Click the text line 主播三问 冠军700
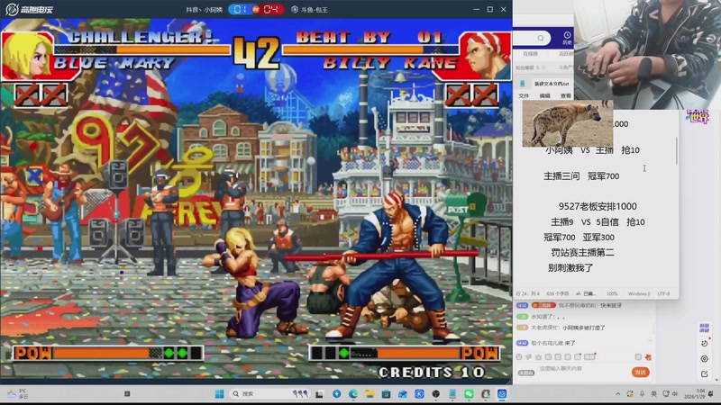The image size is (721, 405). 581,175
